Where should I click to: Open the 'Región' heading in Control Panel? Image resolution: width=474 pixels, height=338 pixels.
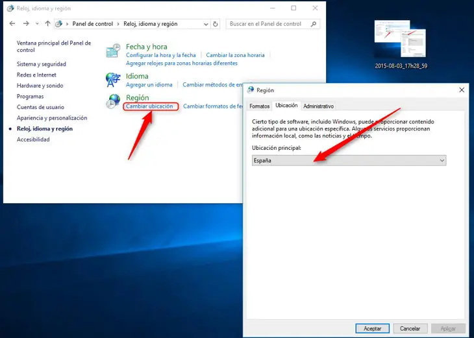tap(137, 97)
